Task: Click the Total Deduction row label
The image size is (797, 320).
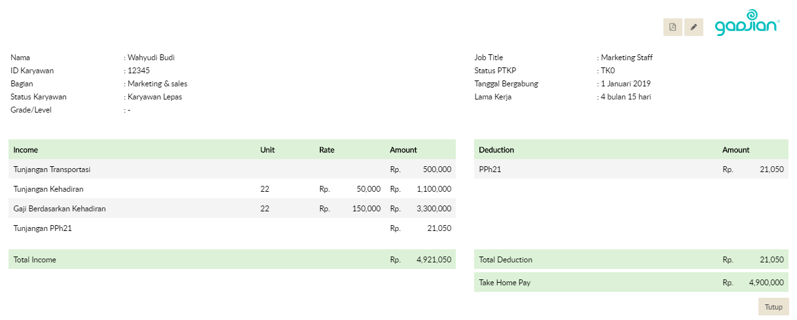Action: 506,260
